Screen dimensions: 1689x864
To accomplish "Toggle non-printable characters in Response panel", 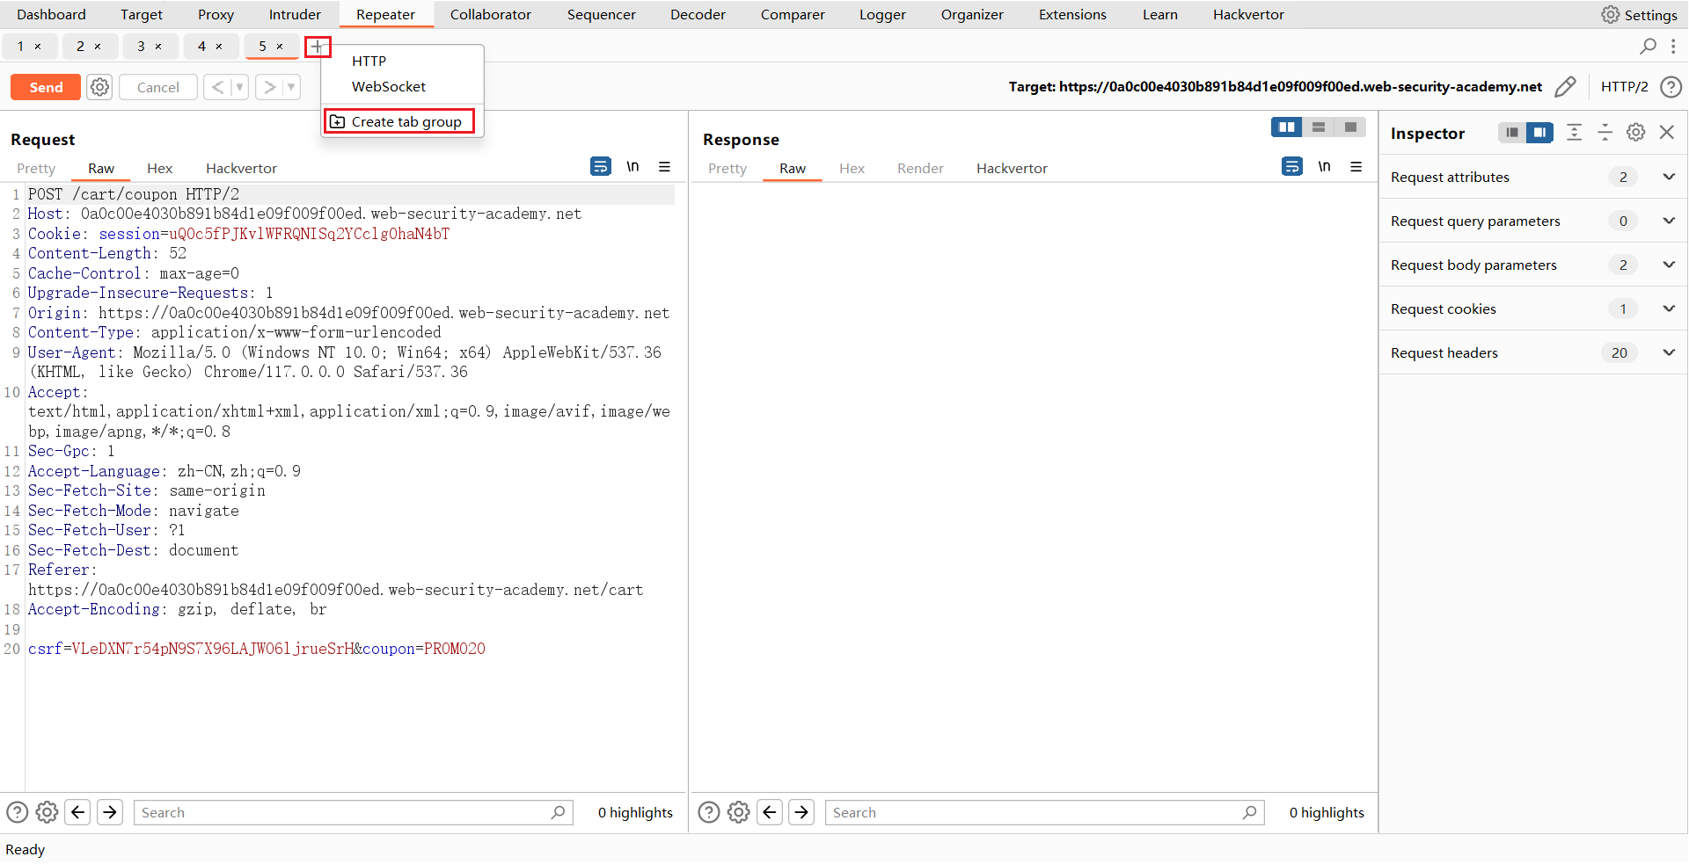I will pyautogui.click(x=1324, y=166).
